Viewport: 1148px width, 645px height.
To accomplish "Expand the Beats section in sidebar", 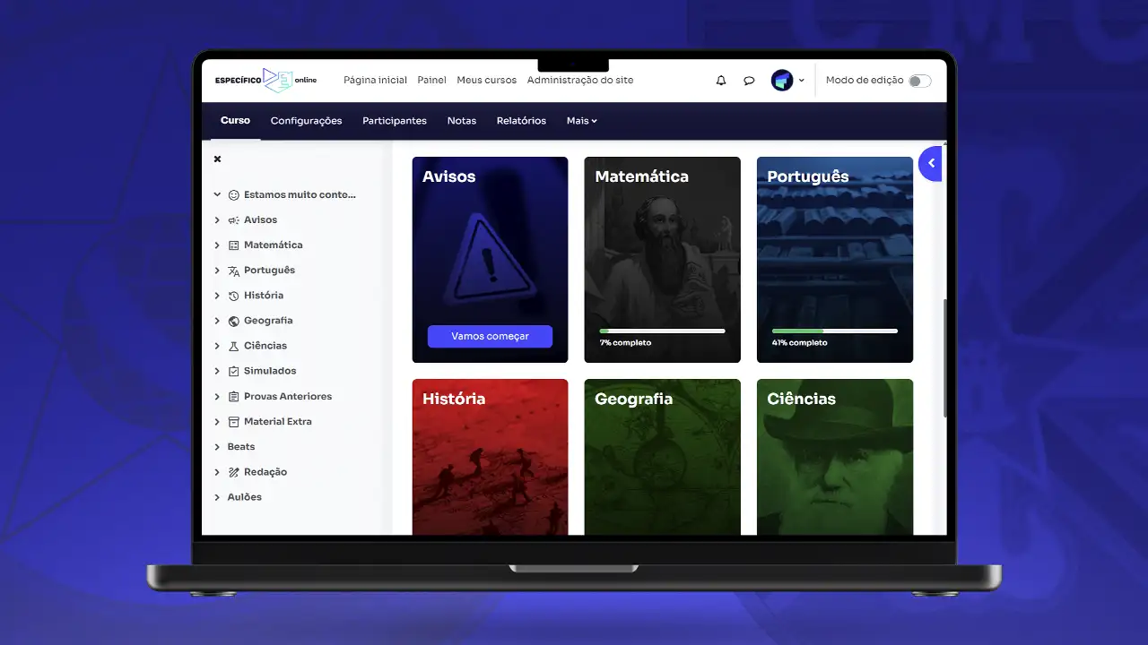I will pyautogui.click(x=217, y=447).
